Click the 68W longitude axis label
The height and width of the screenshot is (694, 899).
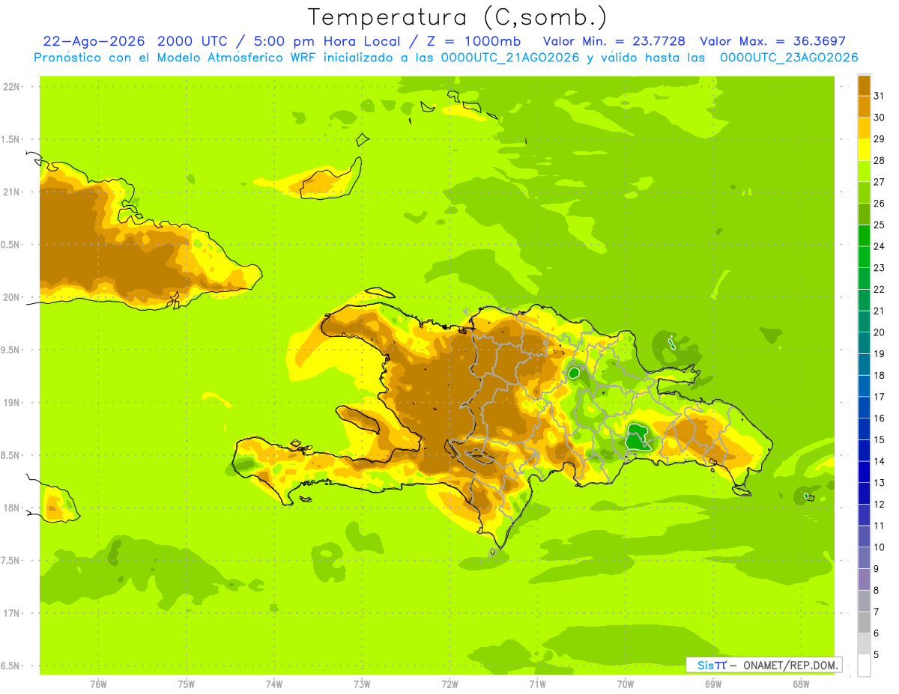(801, 684)
